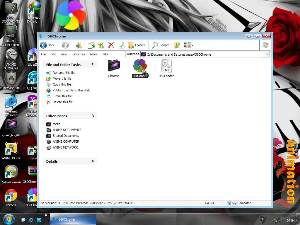This screenshot has width=300, height=225.
Task: Click Internet Explorer quick launch icon
Action: coord(31,220)
